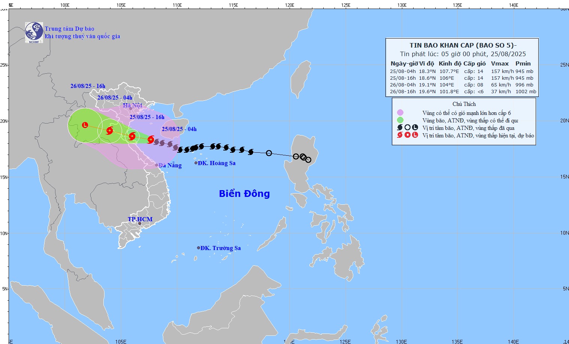569x344 pixels.
Task: Click the TIN BAO KHAN CAP bulletin title
Action: [x=463, y=45]
